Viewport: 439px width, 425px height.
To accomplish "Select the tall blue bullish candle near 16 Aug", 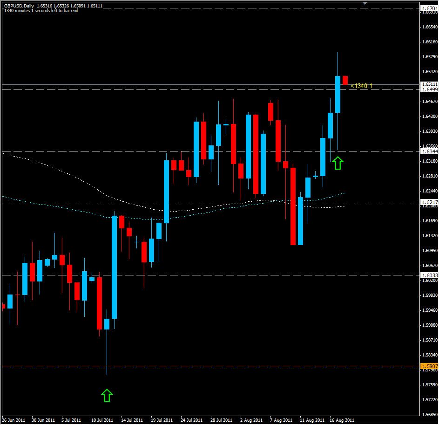I will [338, 93].
